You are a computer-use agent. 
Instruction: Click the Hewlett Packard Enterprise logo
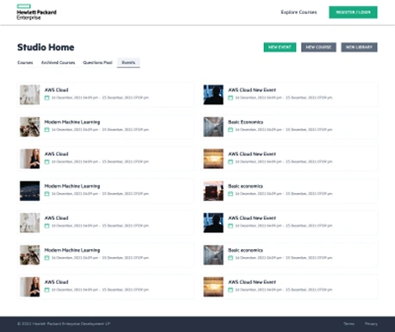[x=36, y=12]
